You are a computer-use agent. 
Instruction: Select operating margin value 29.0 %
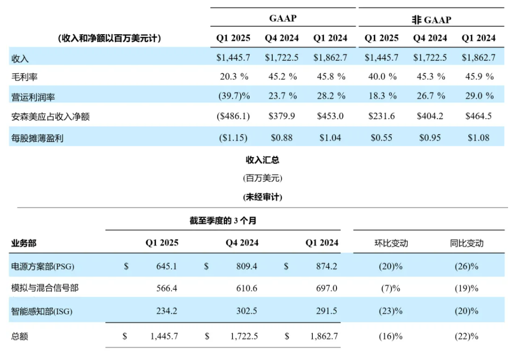[x=479, y=96]
